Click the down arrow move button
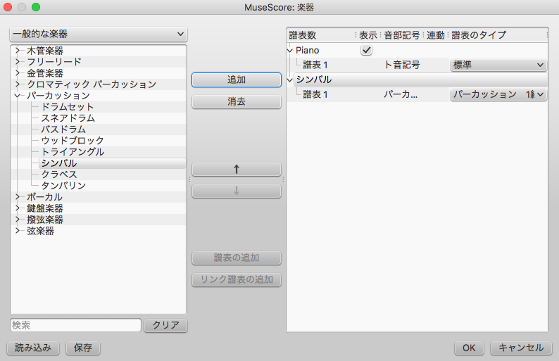This screenshot has height=361, width=559. 237,191
